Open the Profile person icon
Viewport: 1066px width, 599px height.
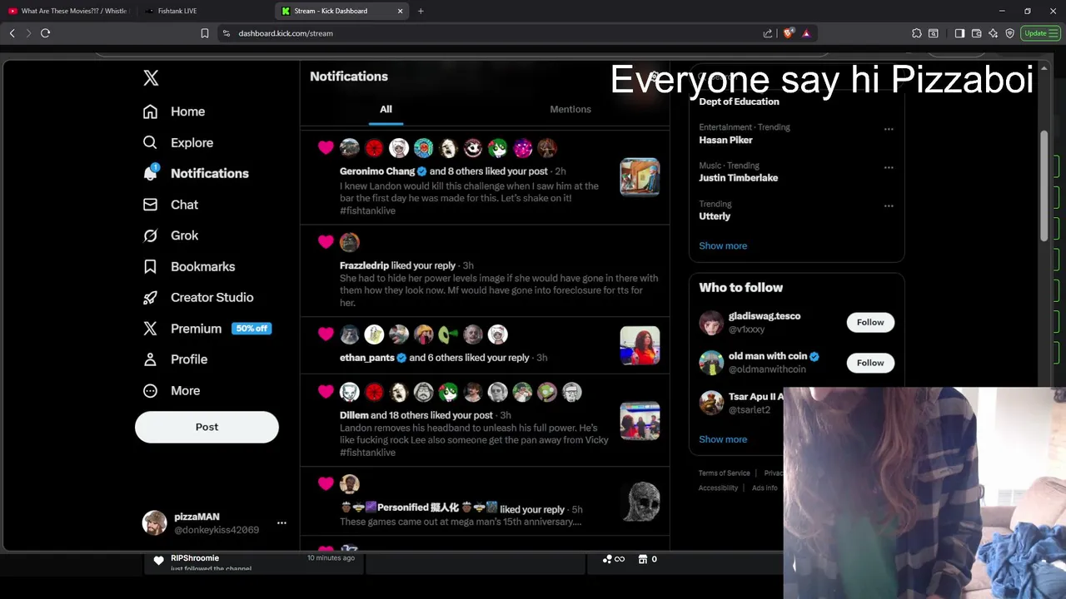click(150, 359)
